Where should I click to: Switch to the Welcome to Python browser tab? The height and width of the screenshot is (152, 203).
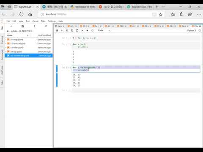[83, 7]
